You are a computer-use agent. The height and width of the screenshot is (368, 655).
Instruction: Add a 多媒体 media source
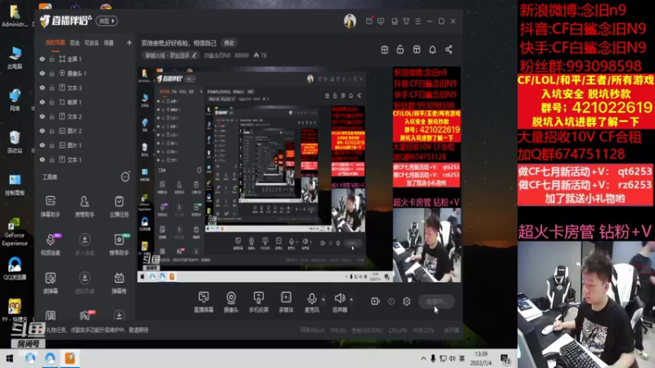tap(286, 302)
